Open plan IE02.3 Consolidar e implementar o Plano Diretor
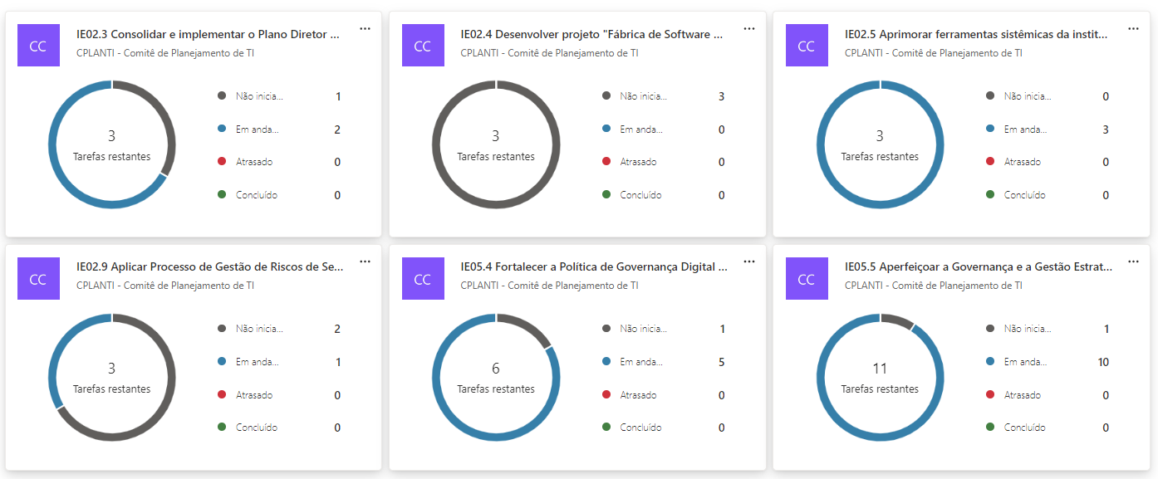The image size is (1158, 479). tap(208, 35)
